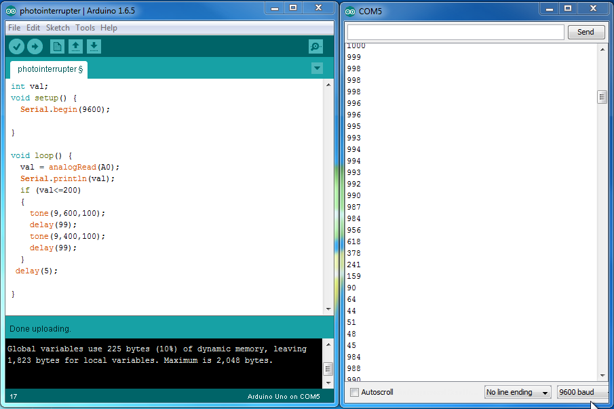Click the 241 value in serial output

[353, 265]
